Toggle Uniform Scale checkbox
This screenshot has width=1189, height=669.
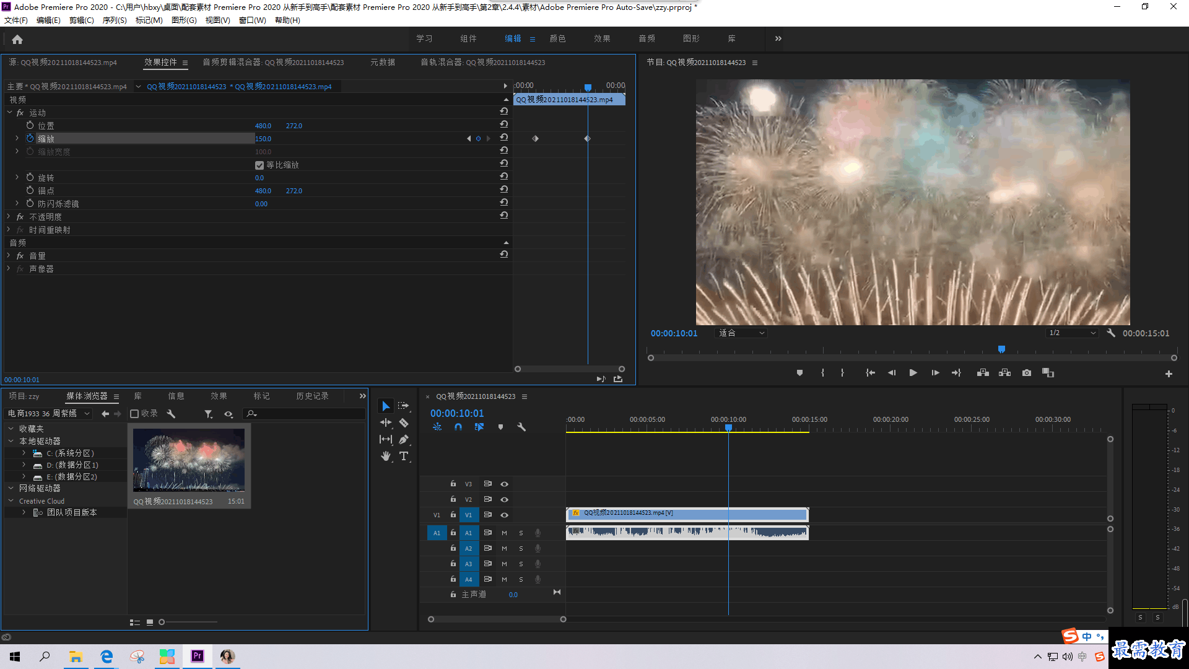(259, 165)
